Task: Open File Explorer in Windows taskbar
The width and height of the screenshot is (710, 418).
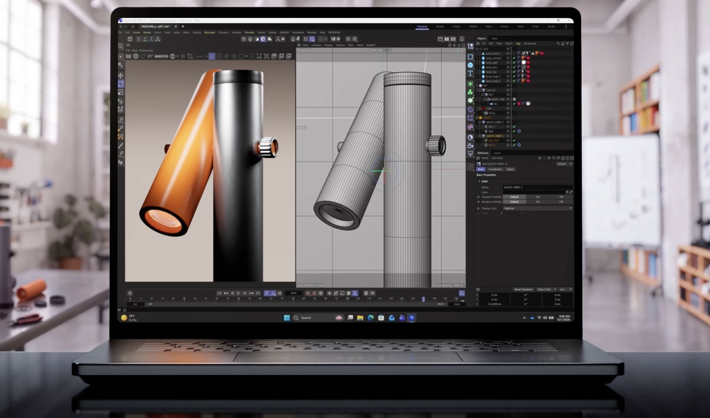Action: pyautogui.click(x=360, y=318)
